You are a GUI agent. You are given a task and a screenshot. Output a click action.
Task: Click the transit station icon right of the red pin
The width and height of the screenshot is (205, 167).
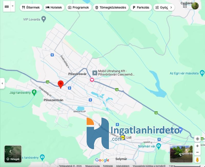(69, 88)
